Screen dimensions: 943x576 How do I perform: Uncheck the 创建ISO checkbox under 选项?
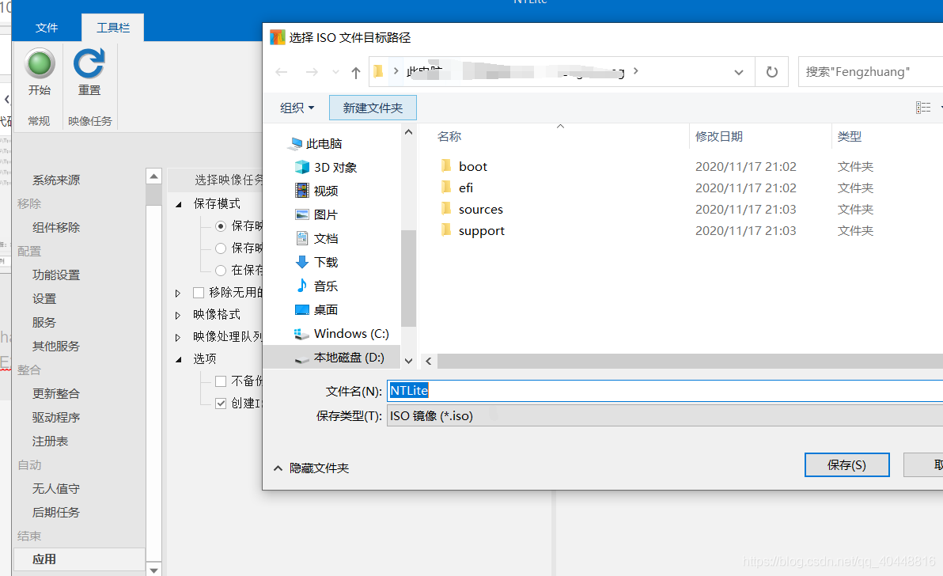[220, 404]
